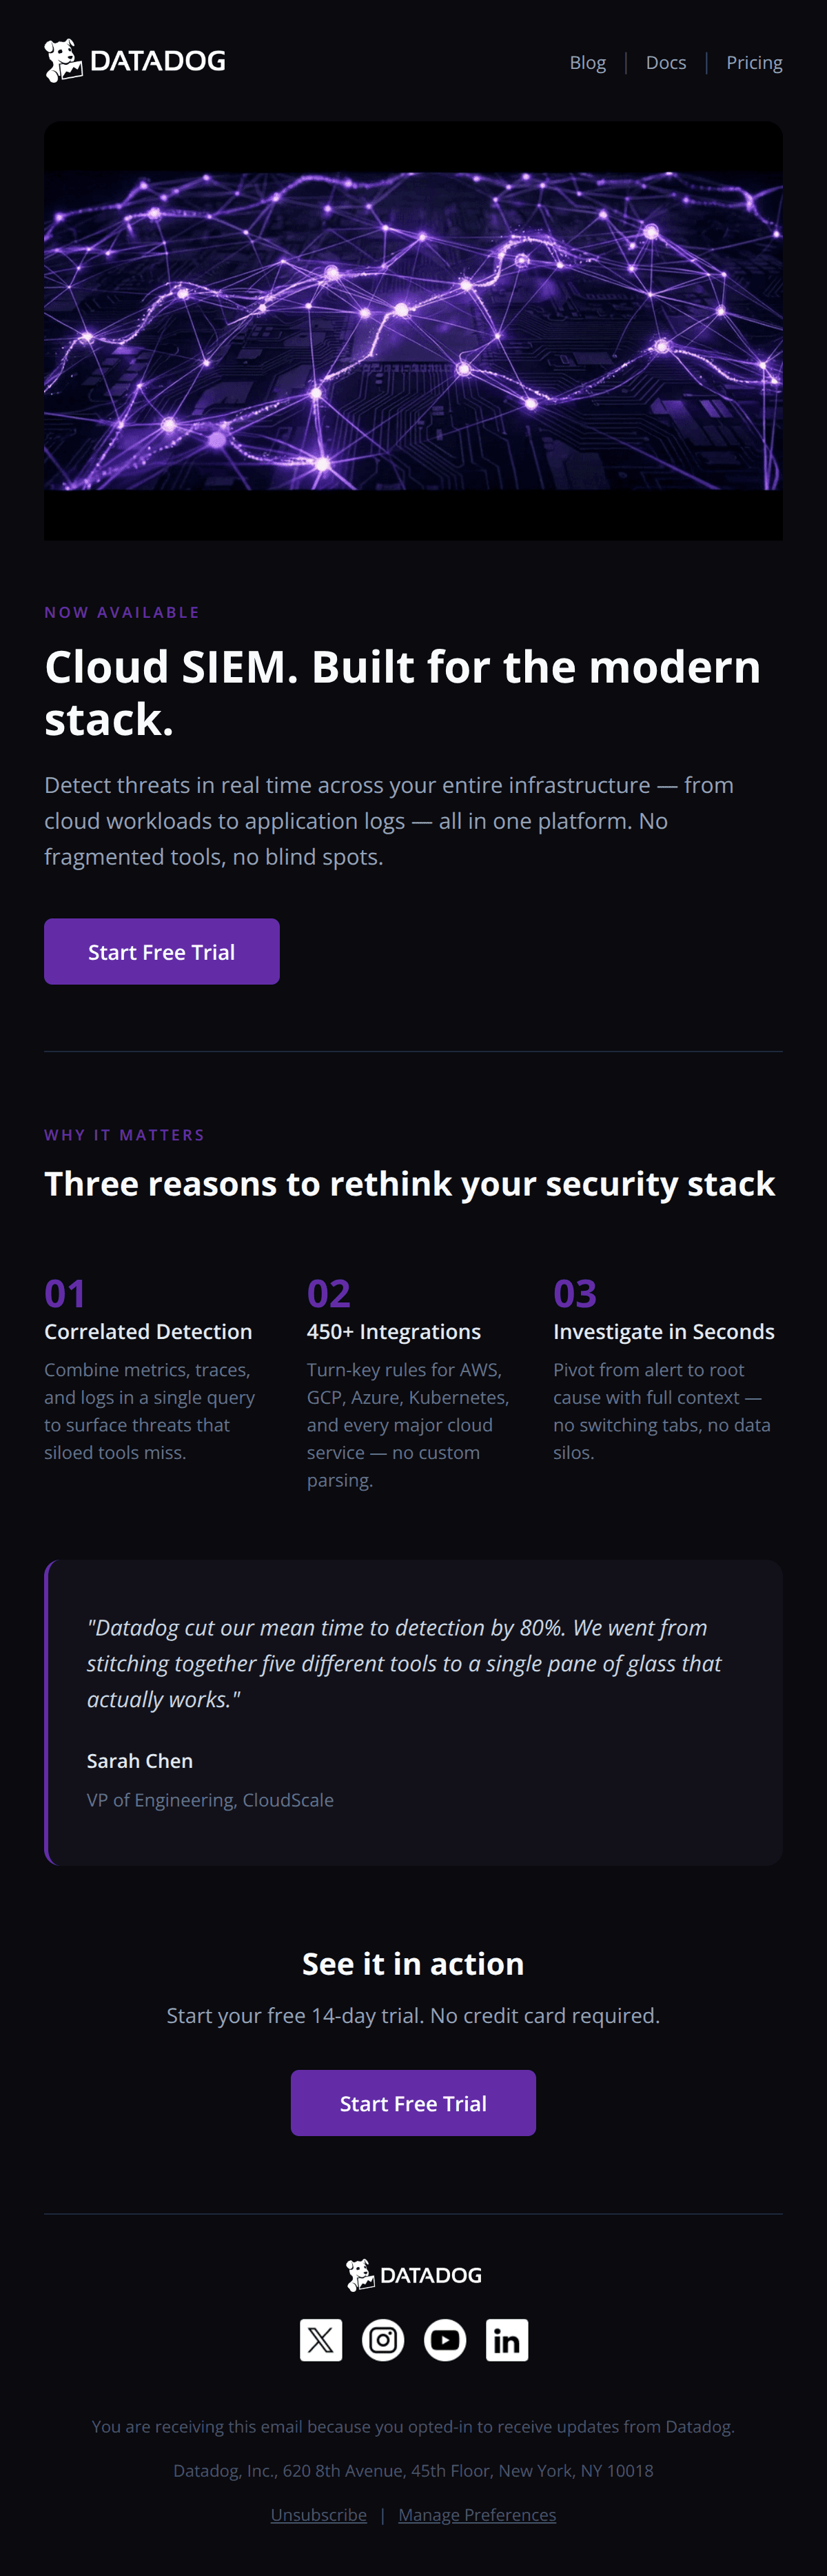Click the Datadog logo in the header
The height and width of the screenshot is (2576, 827).
point(135,61)
